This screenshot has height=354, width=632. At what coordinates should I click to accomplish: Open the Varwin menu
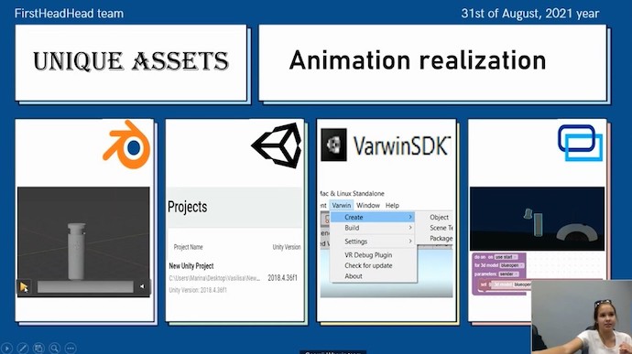pyautogui.click(x=342, y=206)
